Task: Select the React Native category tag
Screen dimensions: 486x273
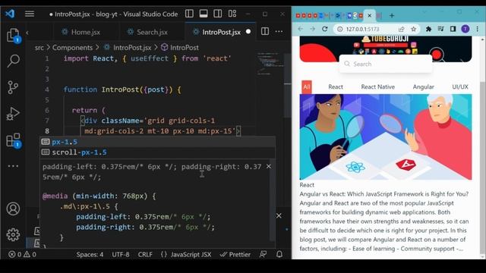Action: [378, 87]
